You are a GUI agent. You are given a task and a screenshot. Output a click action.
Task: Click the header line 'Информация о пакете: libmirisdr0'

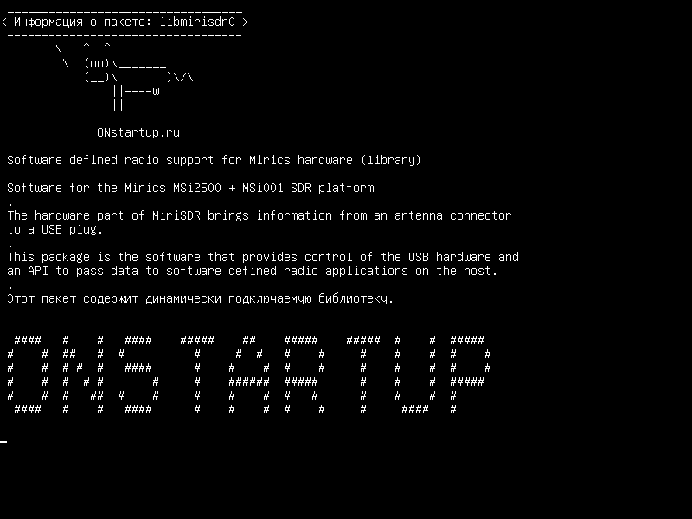click(125, 22)
